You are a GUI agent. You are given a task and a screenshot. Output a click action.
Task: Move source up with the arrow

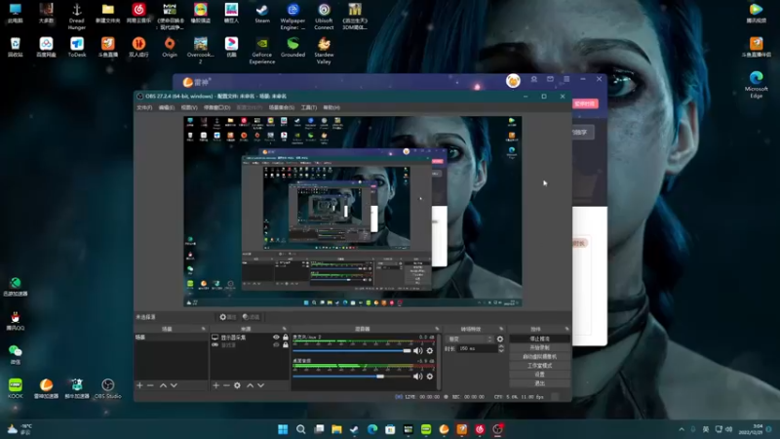251,385
